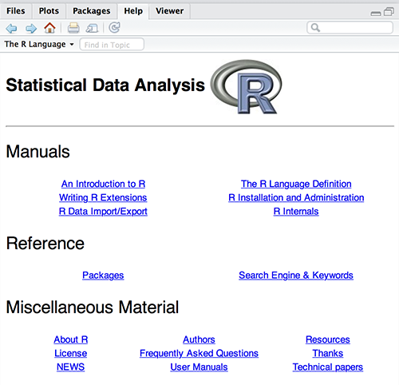Open the help home page icon
The image size is (399, 385).
tap(49, 28)
